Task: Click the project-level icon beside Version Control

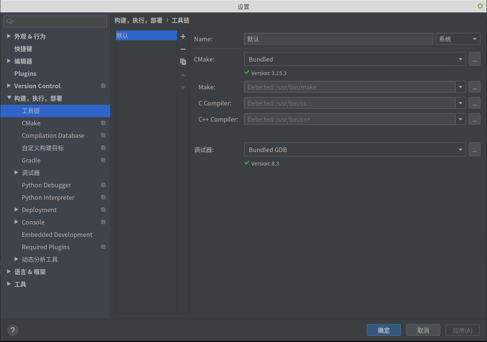Action: click(x=103, y=86)
